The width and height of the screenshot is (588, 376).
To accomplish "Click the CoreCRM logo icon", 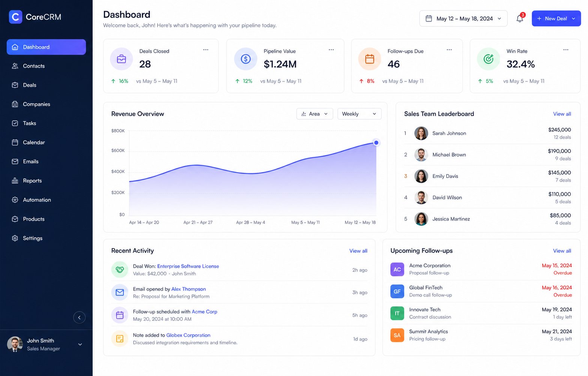I will pos(15,17).
